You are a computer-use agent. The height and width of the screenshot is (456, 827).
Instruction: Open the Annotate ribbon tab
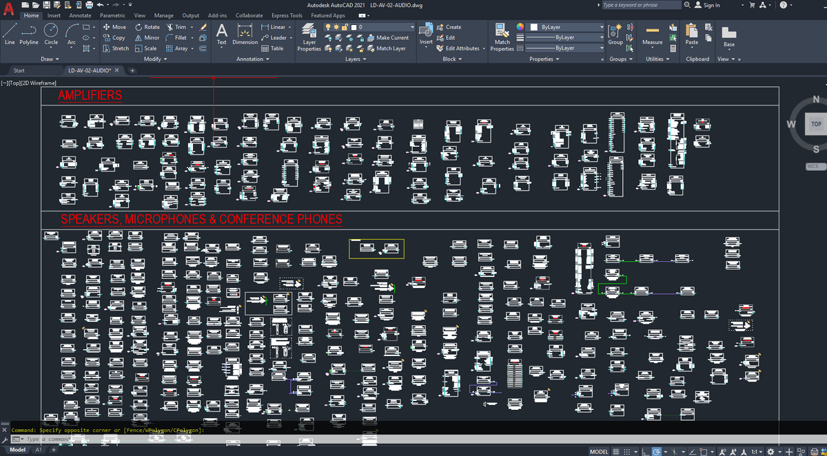point(80,15)
